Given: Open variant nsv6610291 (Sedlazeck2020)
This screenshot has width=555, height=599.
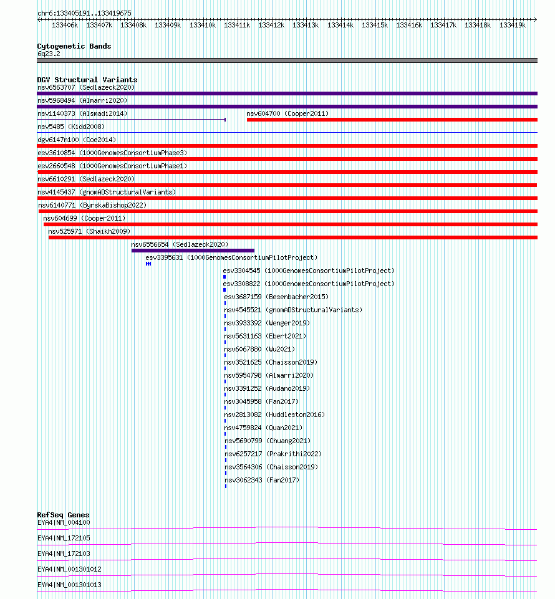Looking at the screenshot, I should [x=86, y=179].
